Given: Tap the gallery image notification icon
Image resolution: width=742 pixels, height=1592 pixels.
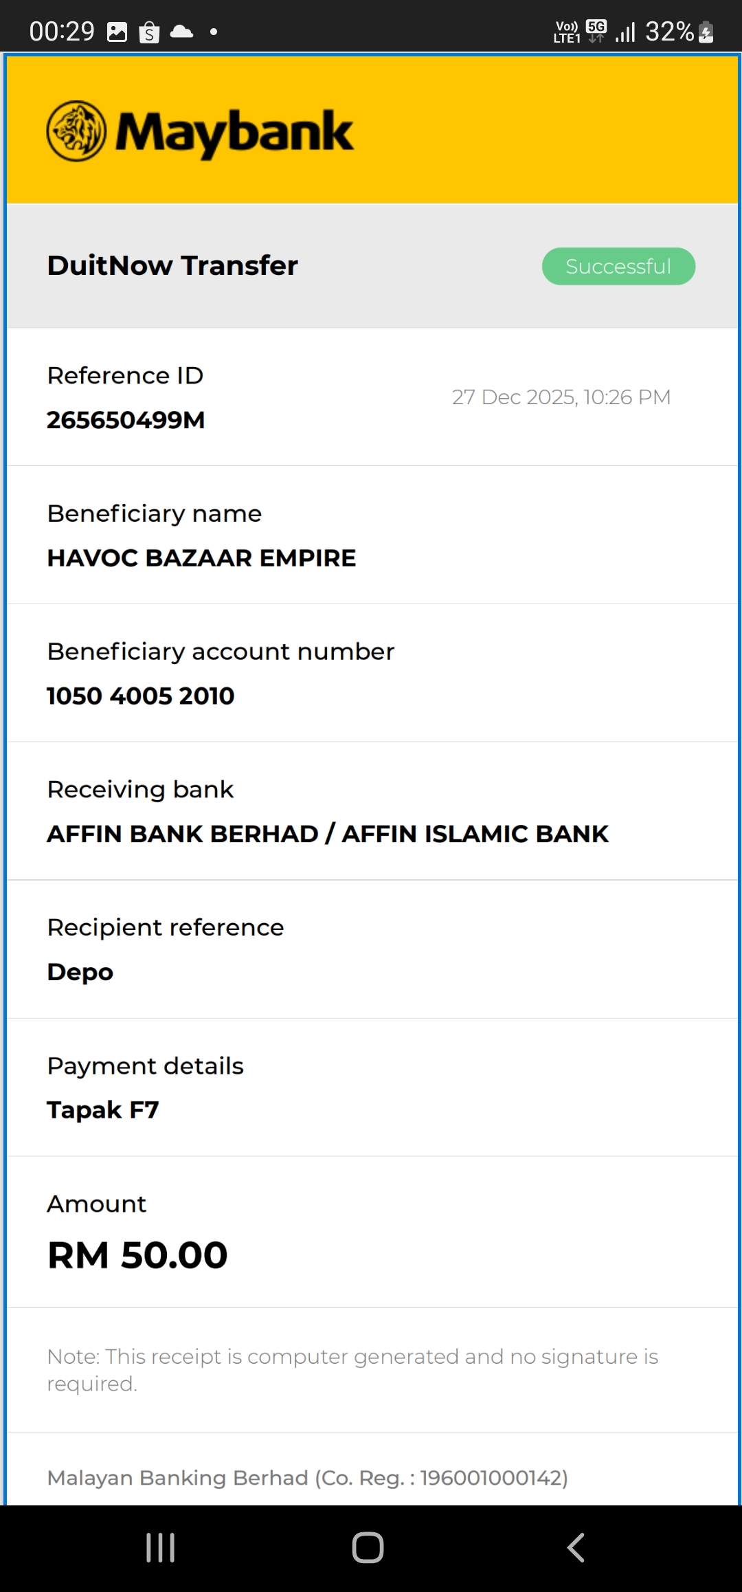Looking at the screenshot, I should click(x=117, y=32).
